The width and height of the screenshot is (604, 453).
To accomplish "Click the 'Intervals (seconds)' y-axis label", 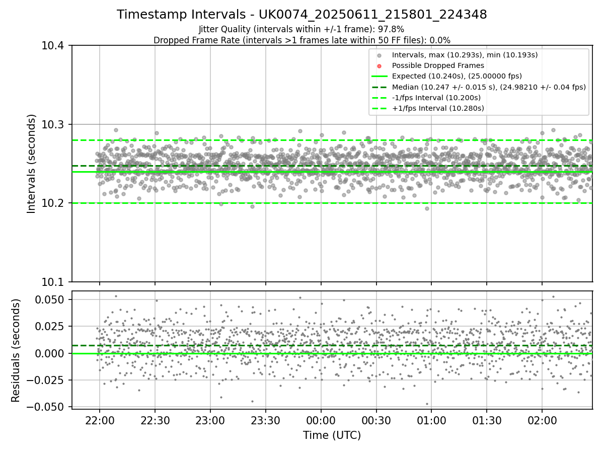I will [32, 164].
